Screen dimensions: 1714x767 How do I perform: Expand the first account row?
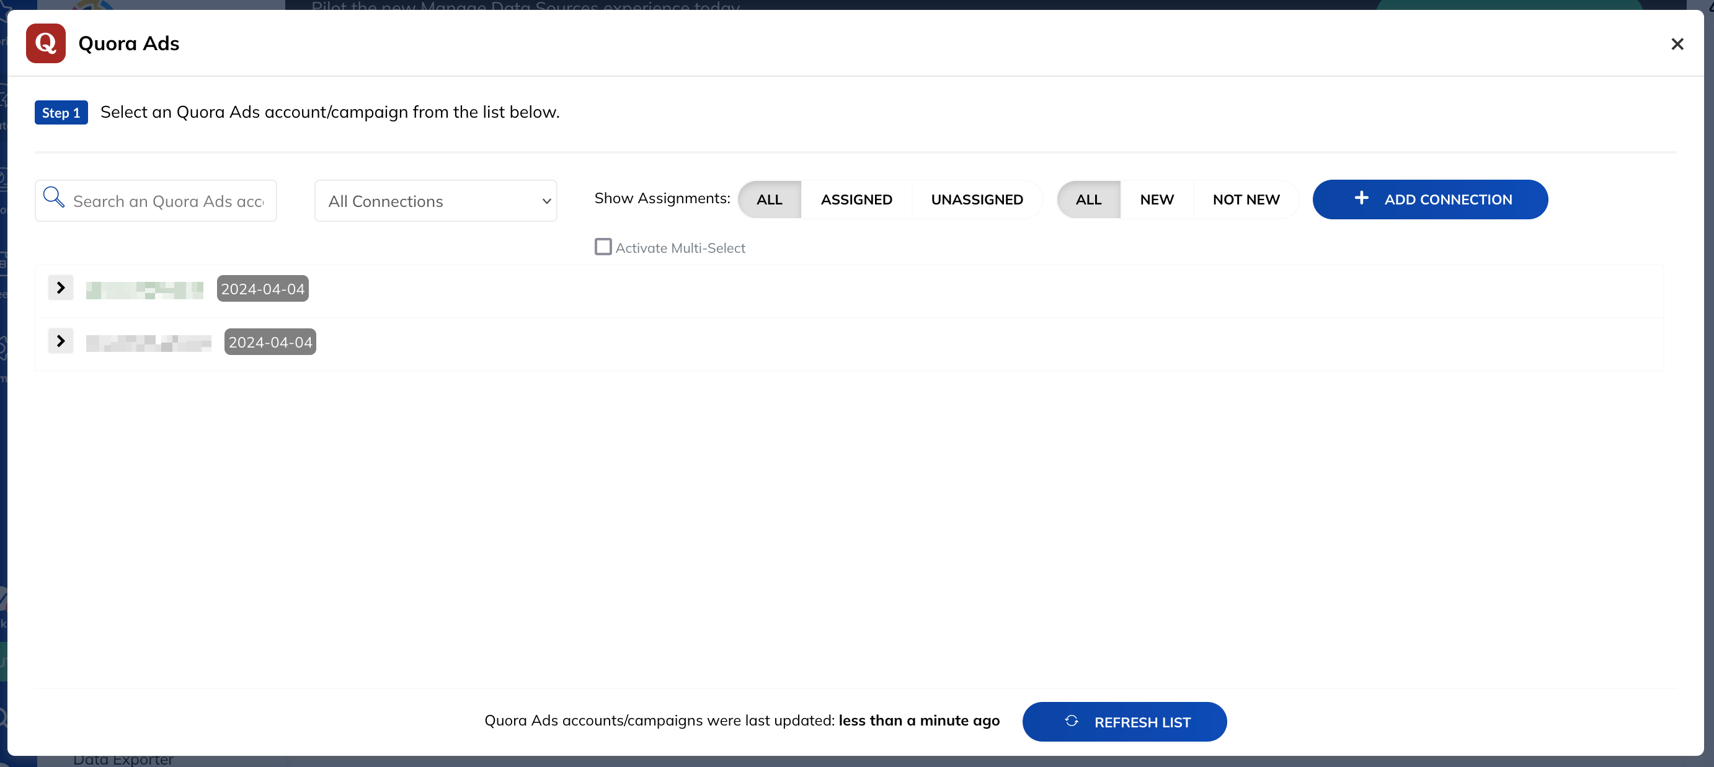tap(61, 288)
